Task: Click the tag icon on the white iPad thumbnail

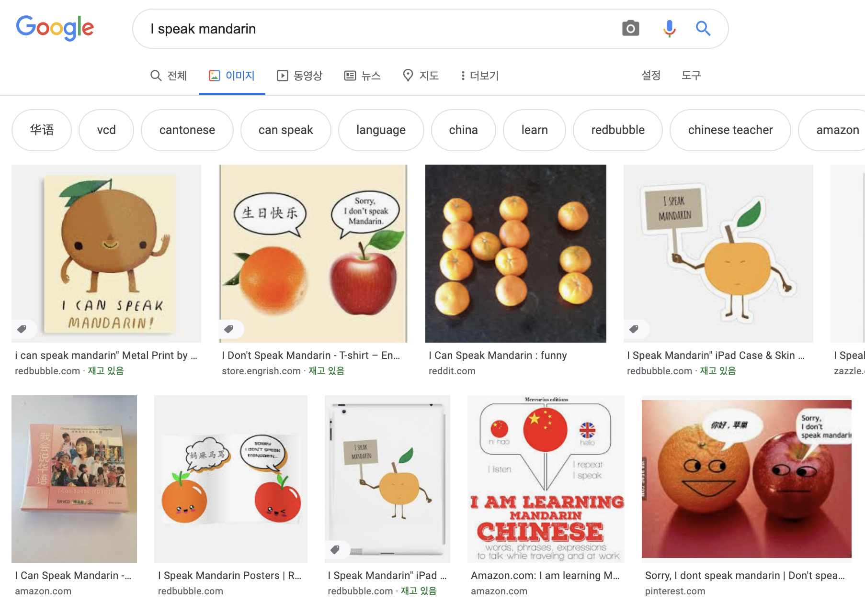Action: click(x=335, y=549)
